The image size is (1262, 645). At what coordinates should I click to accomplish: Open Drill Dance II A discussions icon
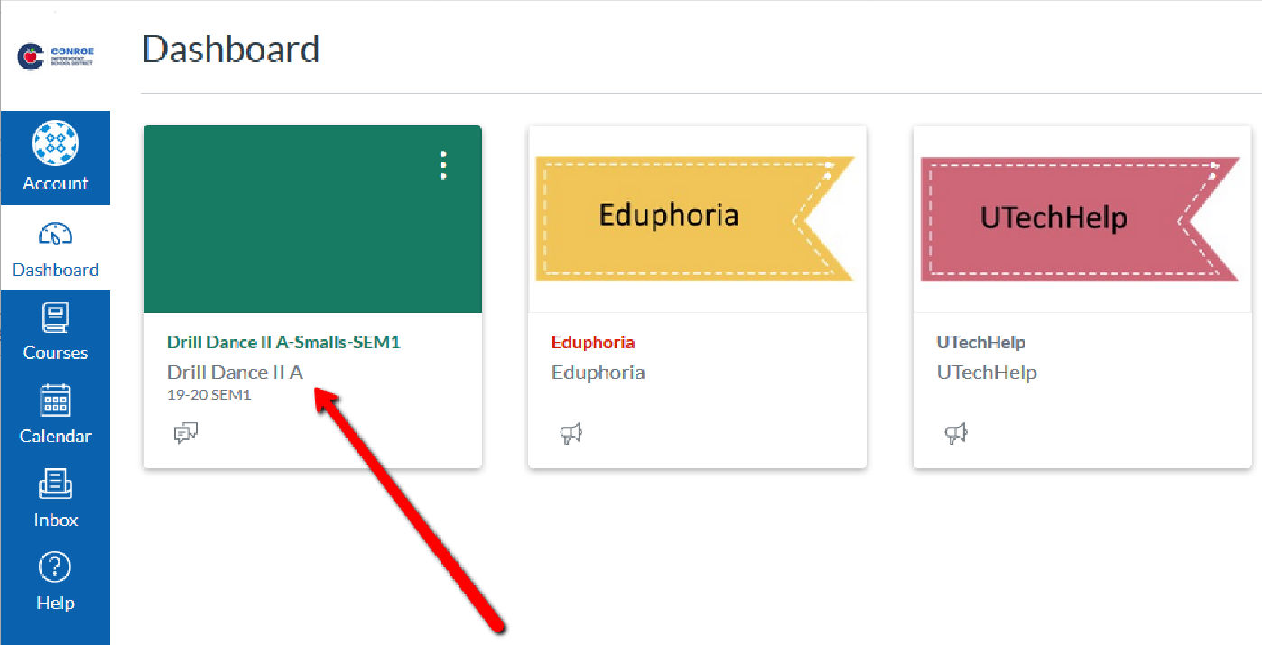coord(185,434)
